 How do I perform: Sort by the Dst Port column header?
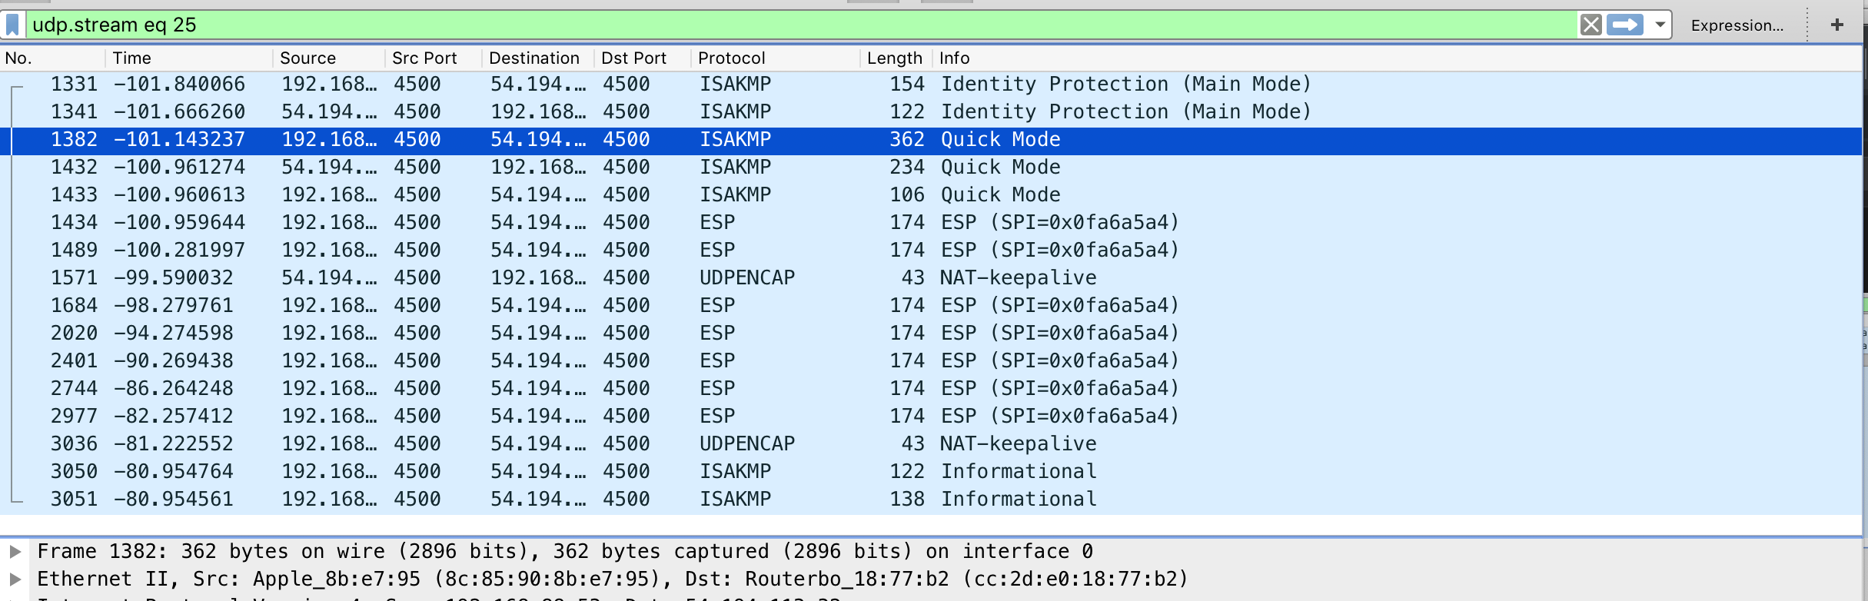(x=643, y=58)
